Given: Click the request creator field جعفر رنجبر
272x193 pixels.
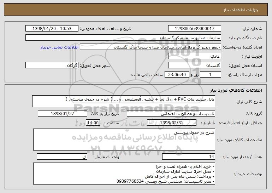Looking at the screenshot, I should pyautogui.click(x=150, y=47).
